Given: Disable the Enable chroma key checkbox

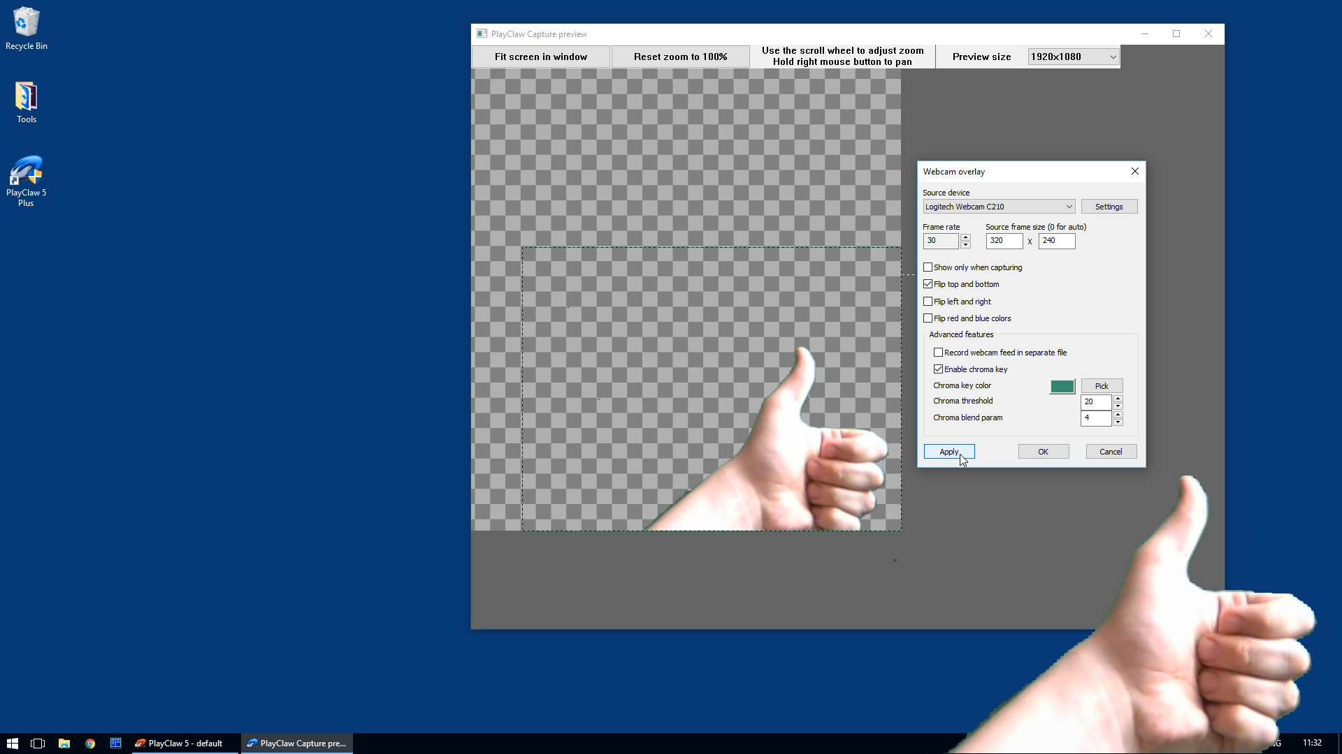Looking at the screenshot, I should click(x=939, y=369).
